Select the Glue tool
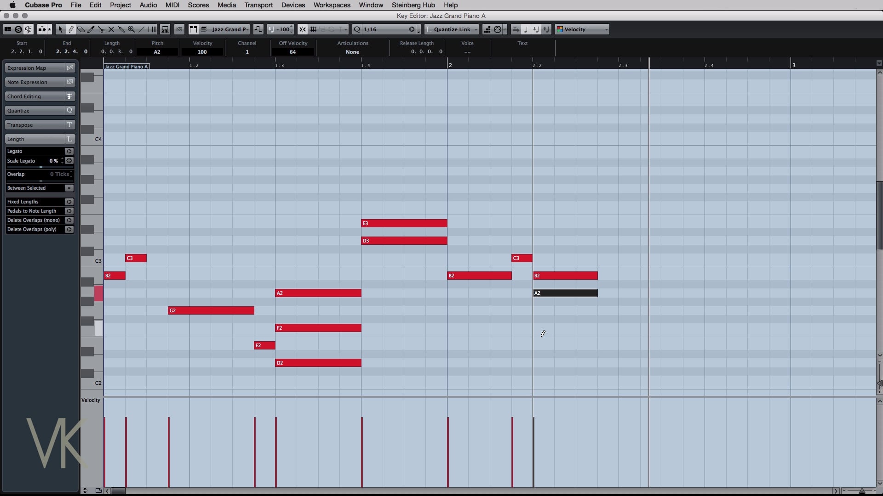 click(121, 29)
